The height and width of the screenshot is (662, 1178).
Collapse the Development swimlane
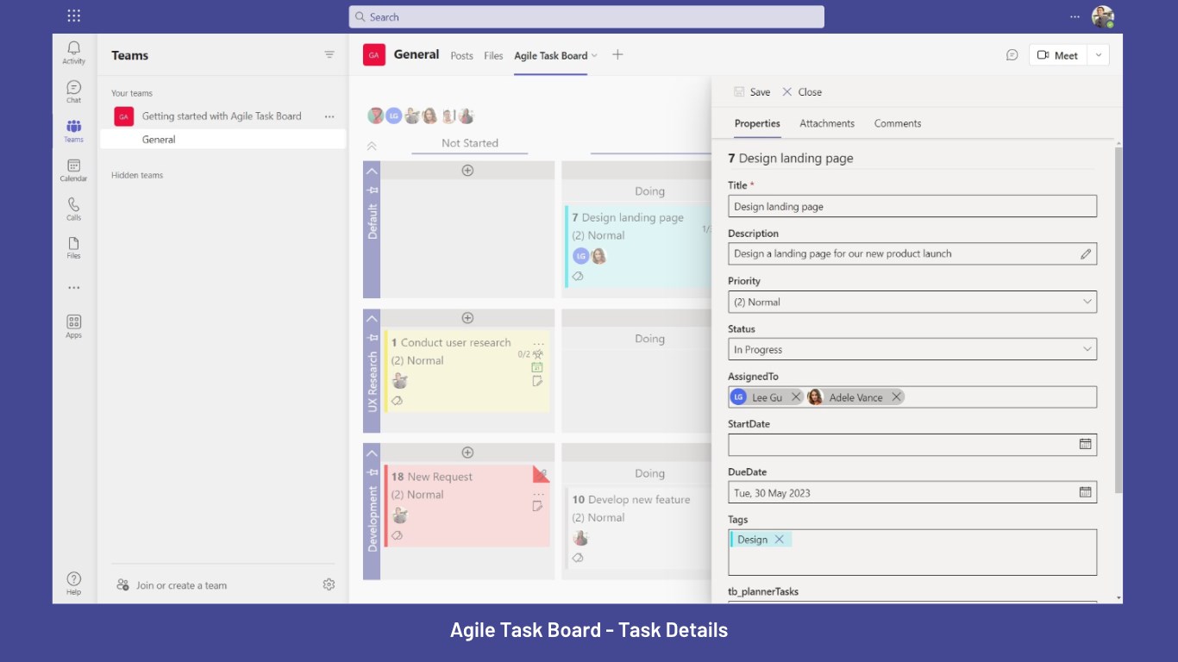(372, 453)
